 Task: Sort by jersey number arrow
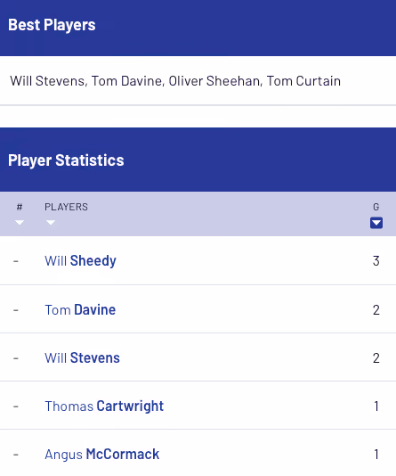20,223
